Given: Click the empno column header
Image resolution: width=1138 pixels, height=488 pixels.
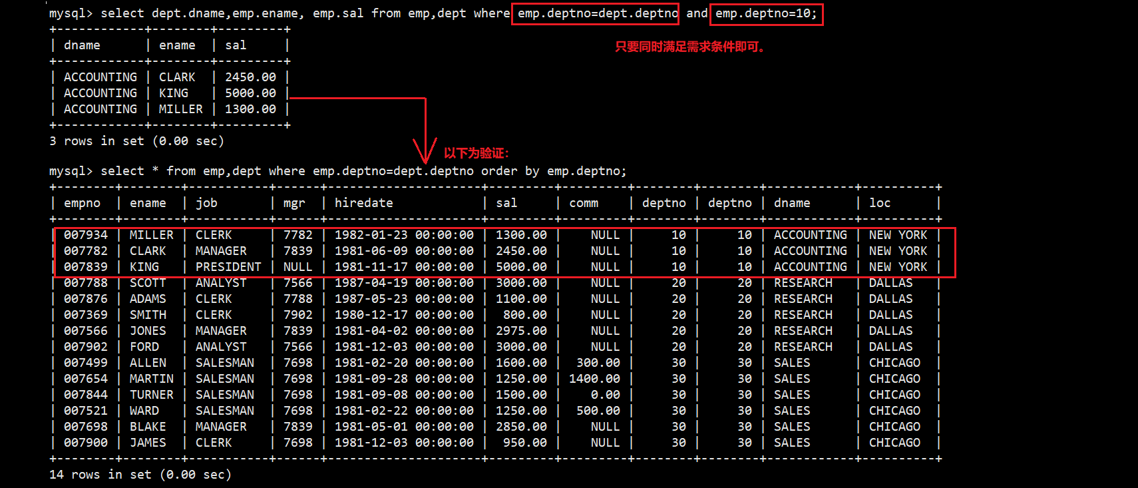Looking at the screenshot, I should (x=83, y=203).
